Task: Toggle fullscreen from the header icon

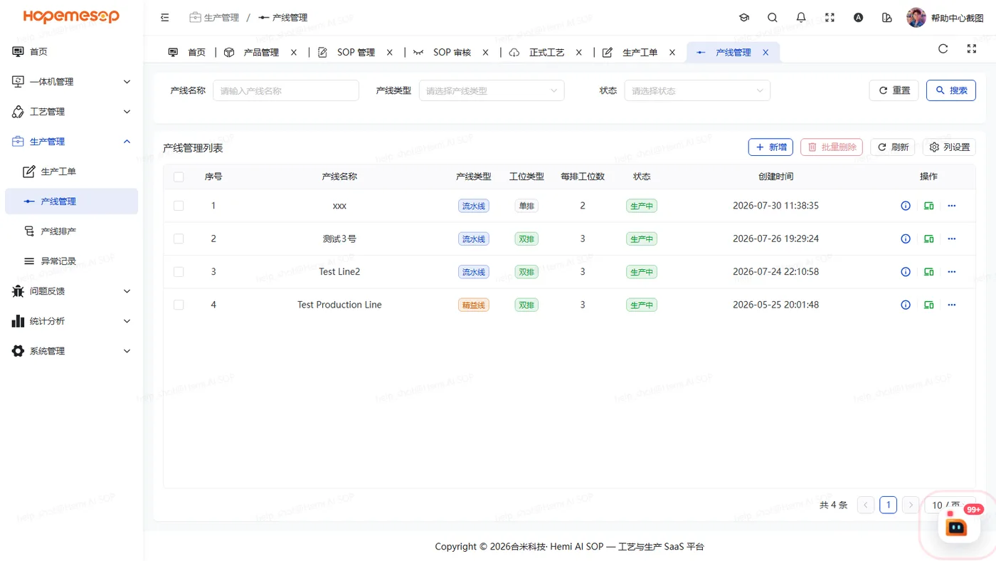Action: point(830,18)
